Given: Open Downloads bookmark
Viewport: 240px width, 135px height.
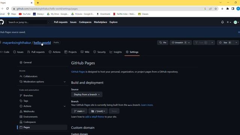Looking at the screenshot, I should 103,14.
